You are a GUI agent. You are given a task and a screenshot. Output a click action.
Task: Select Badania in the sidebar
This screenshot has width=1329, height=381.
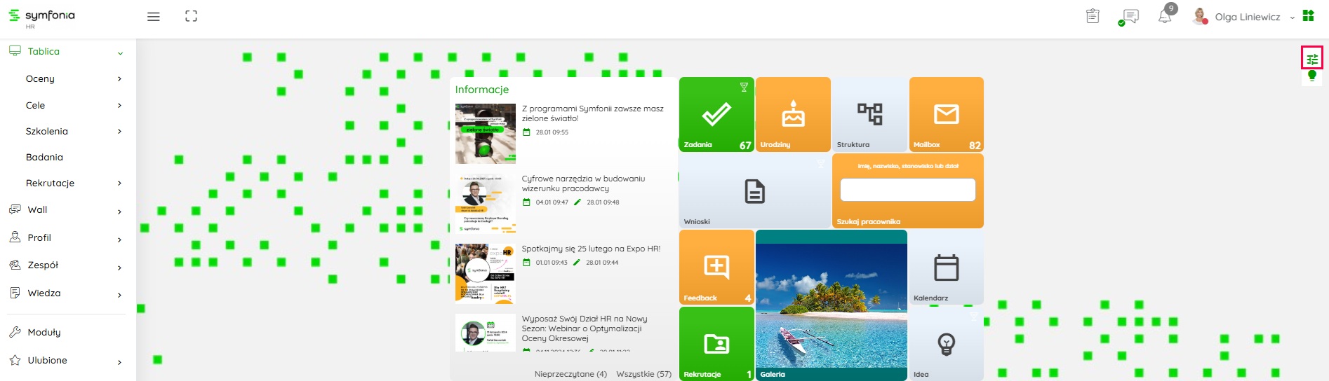click(x=45, y=157)
